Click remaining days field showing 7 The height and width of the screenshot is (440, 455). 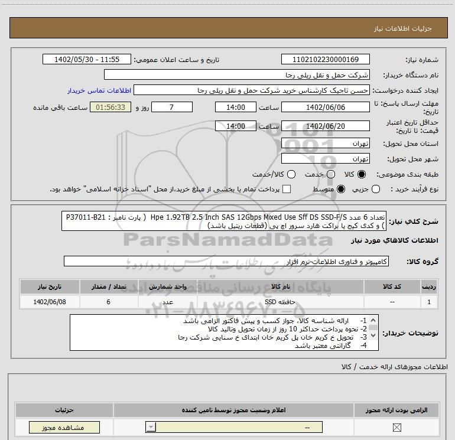coord(172,107)
